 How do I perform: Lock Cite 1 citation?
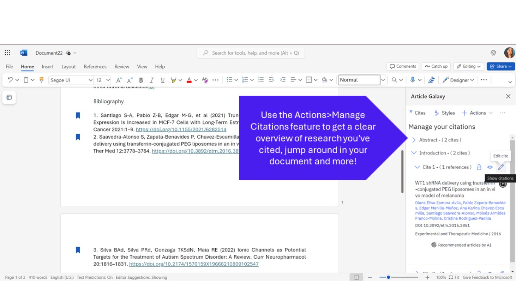[479, 167]
